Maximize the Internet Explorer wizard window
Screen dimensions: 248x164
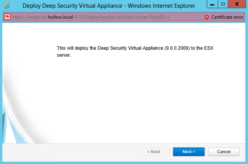pos(223,5)
